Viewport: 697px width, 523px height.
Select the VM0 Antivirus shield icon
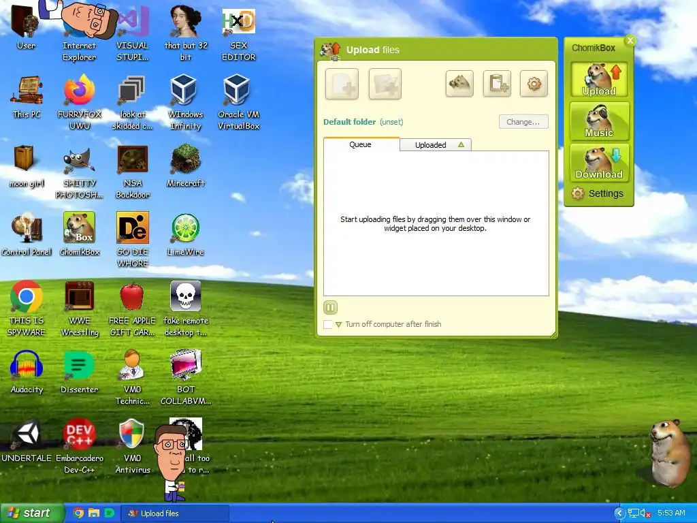pyautogui.click(x=132, y=447)
